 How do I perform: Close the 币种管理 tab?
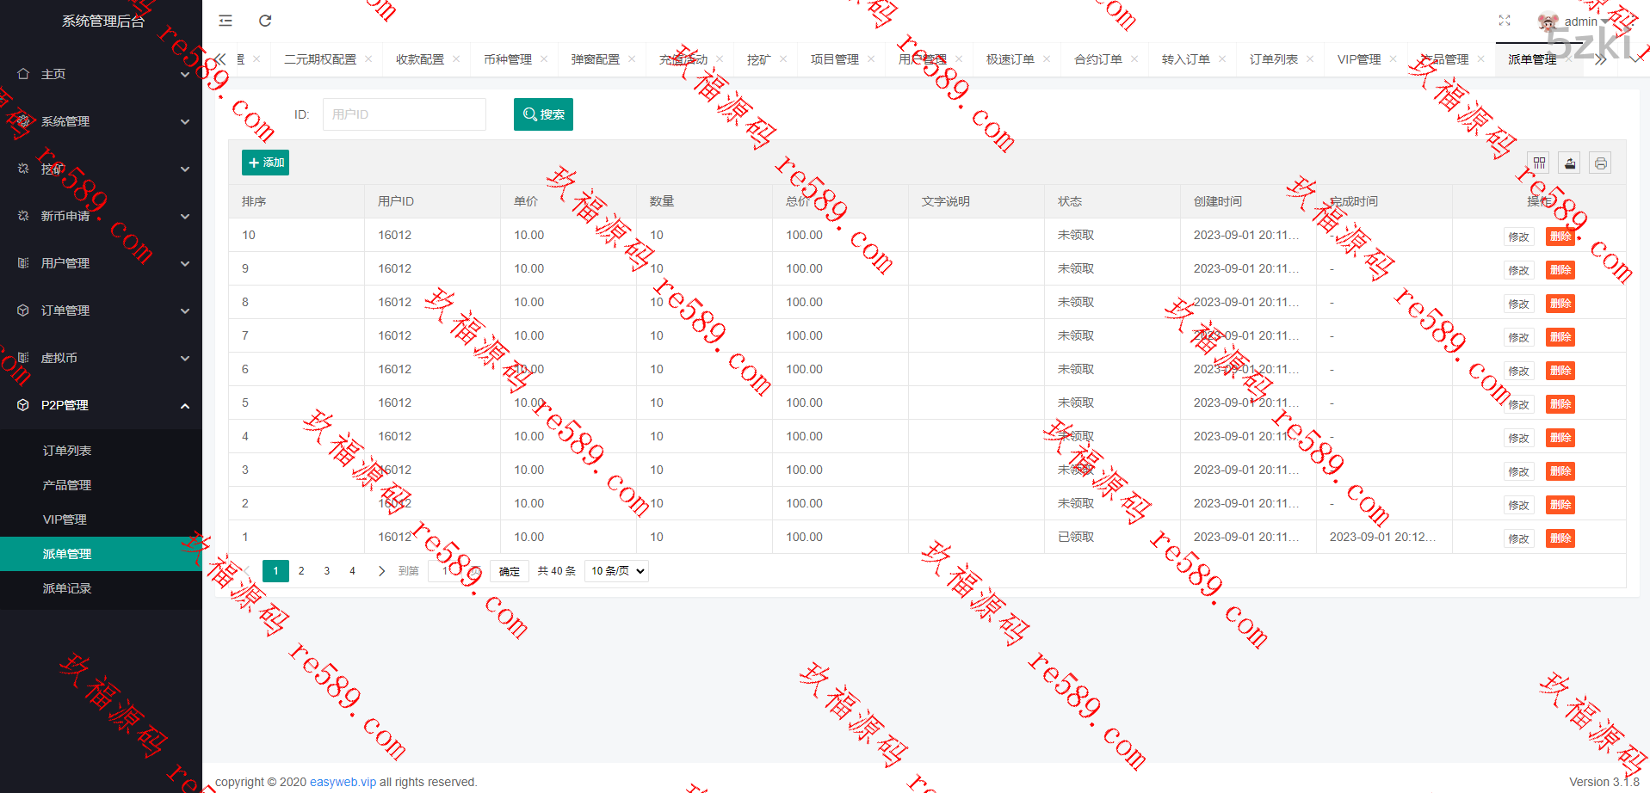[x=544, y=59]
